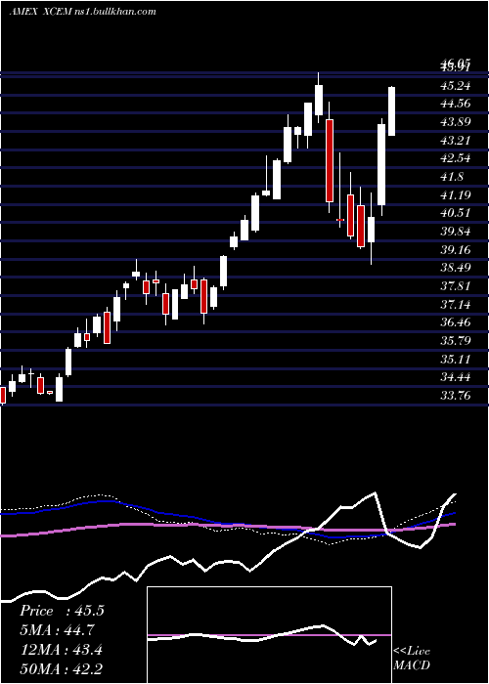Click the 50MA : 42.2 readout

tap(62, 668)
